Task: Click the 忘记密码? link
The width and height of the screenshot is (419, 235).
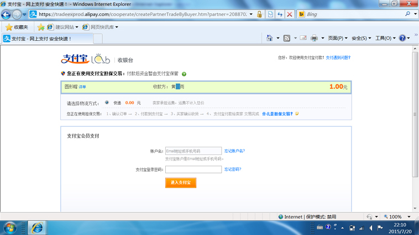Action: (233, 169)
